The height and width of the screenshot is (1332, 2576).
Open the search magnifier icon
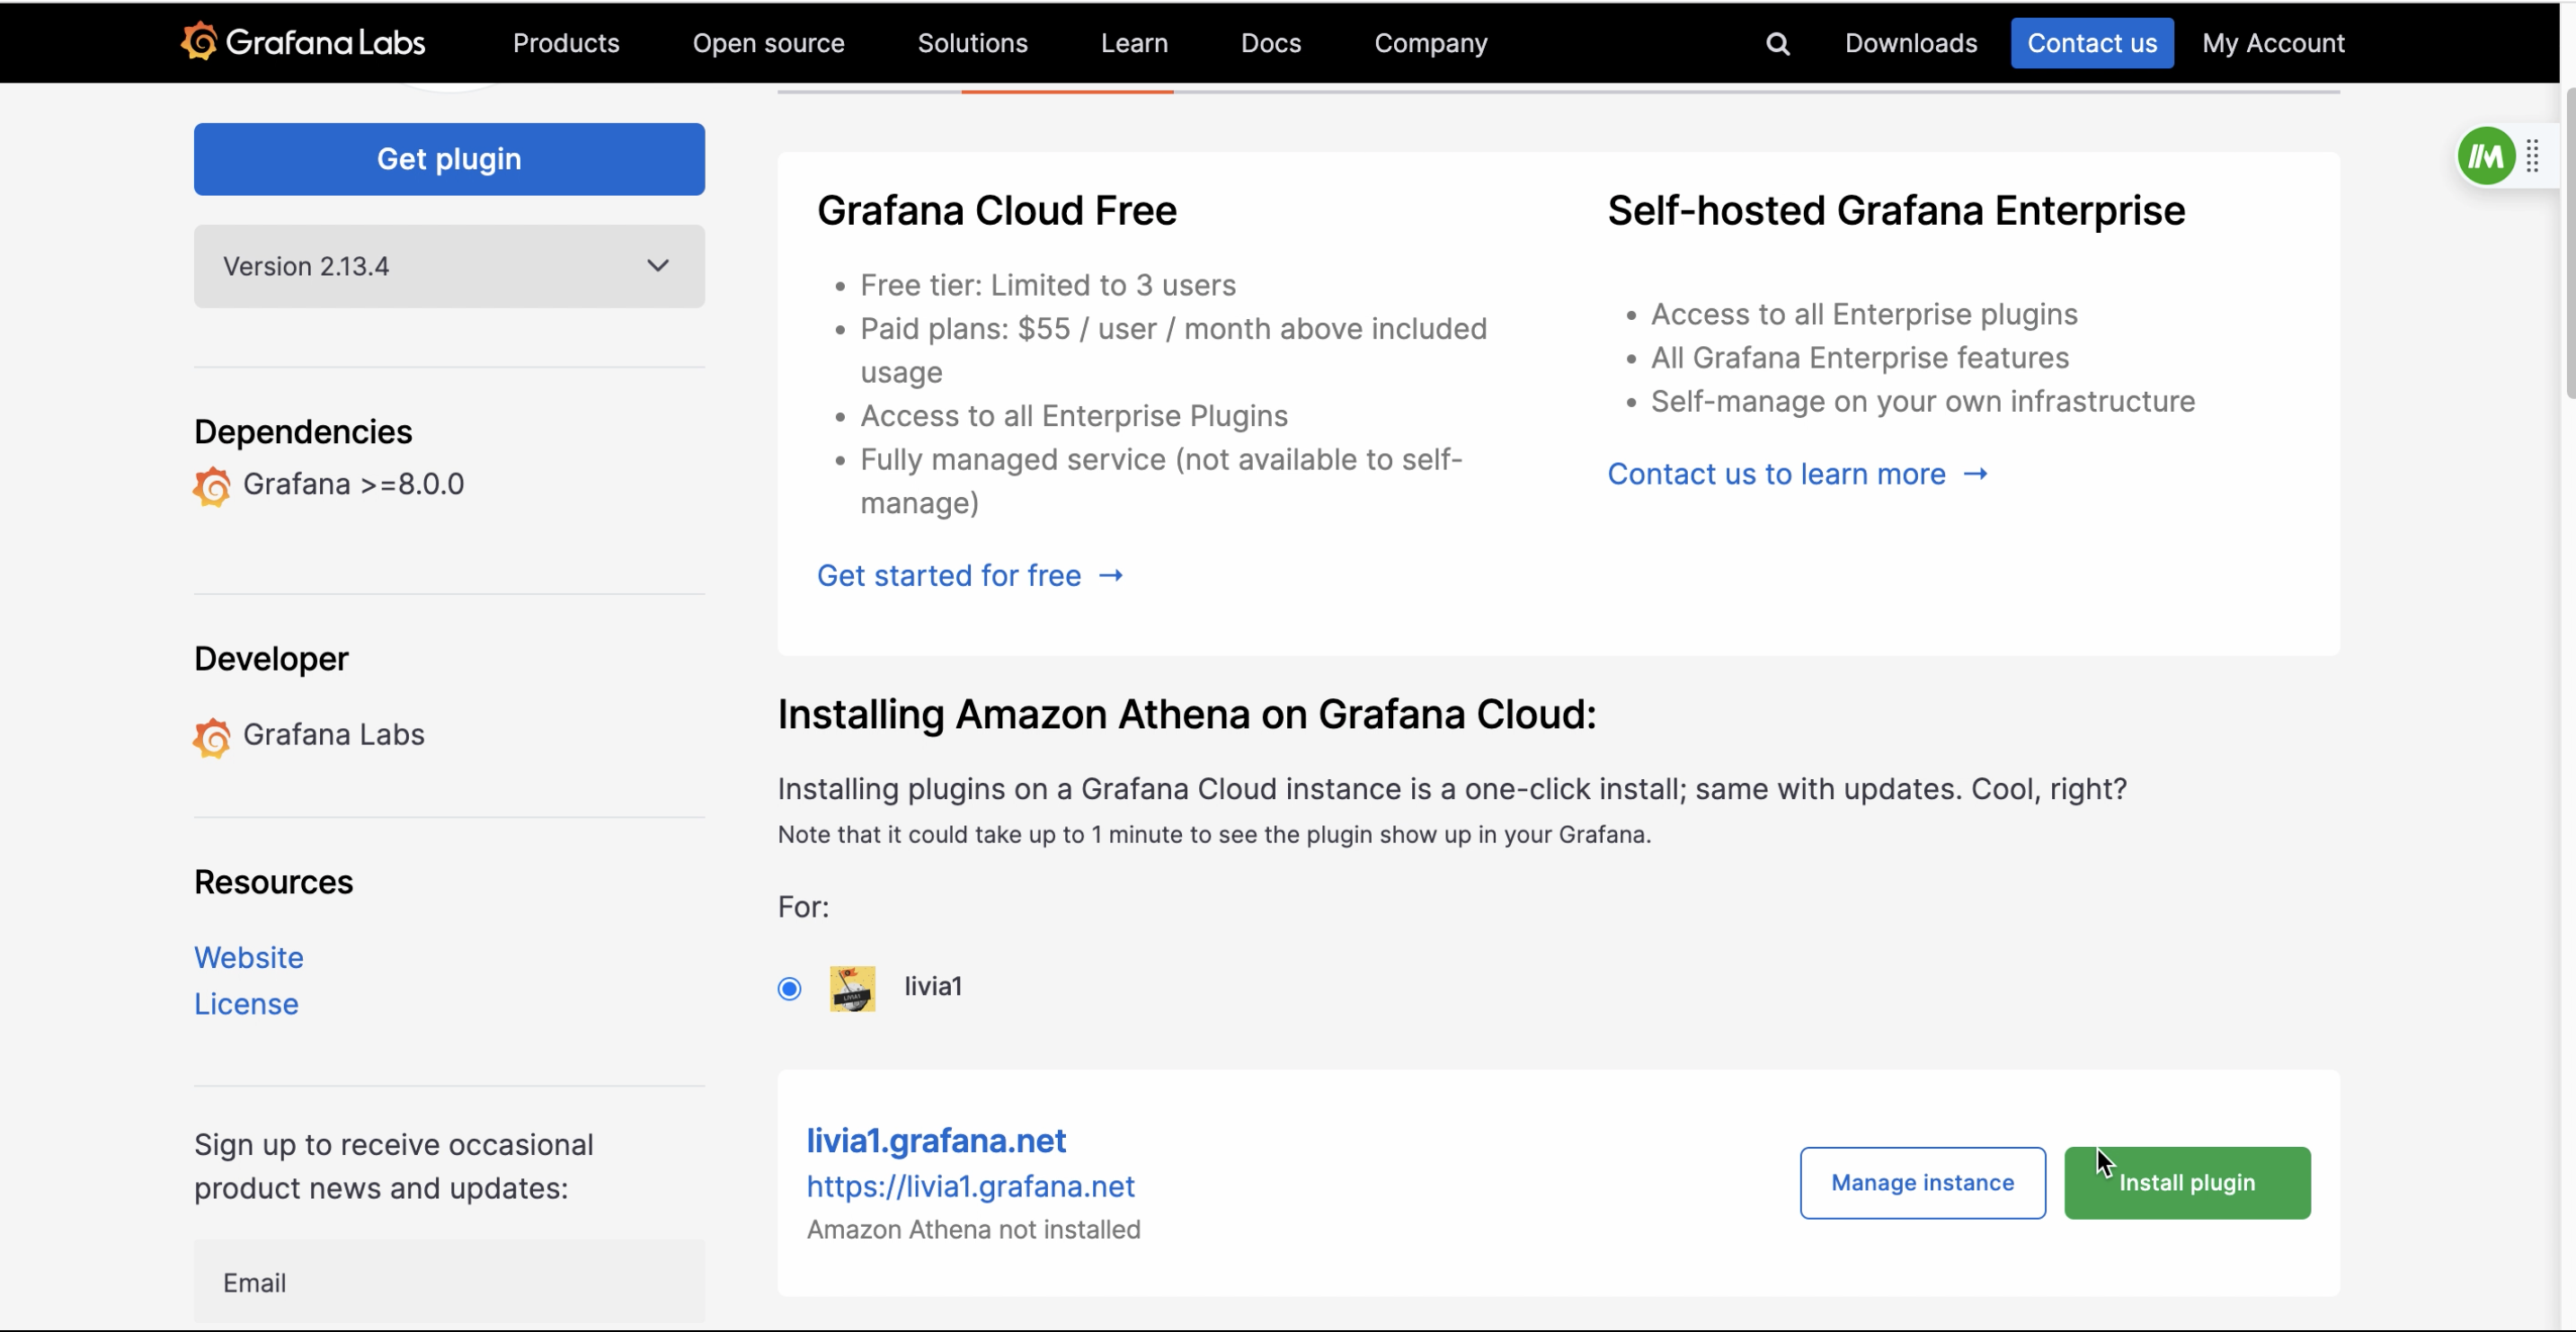click(1777, 44)
